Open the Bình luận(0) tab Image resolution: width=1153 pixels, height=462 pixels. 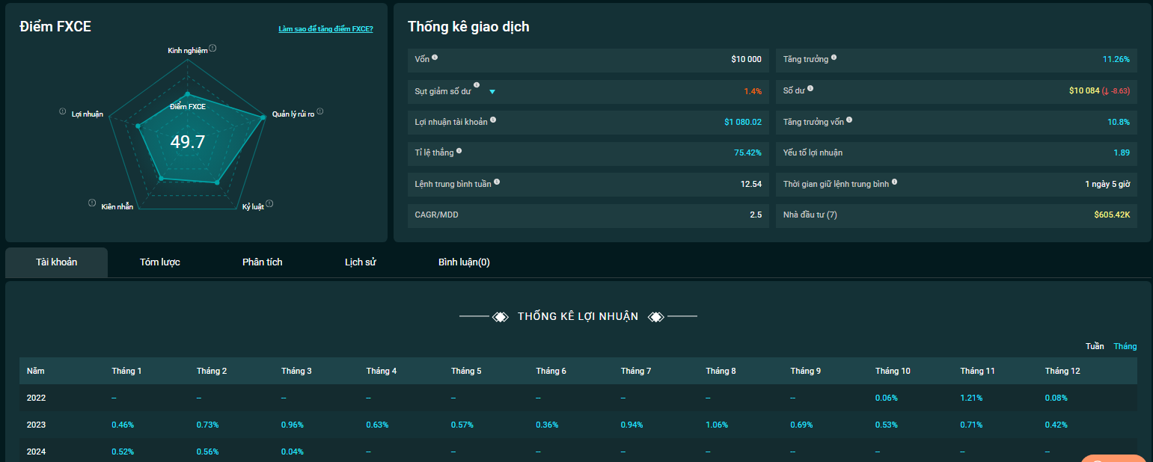464,262
